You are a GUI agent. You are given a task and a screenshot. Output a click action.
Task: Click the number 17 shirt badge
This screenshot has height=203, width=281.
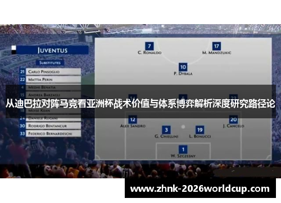pos(216,46)
